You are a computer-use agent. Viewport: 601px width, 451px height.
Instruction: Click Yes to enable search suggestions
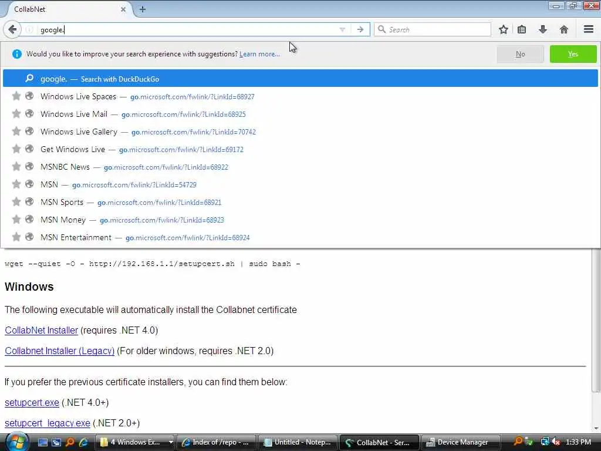(573, 54)
